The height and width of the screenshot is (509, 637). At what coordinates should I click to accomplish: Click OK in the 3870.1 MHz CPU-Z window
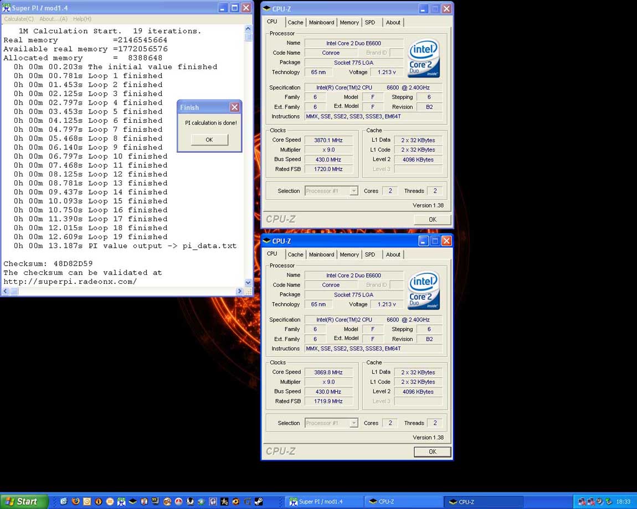tap(432, 220)
